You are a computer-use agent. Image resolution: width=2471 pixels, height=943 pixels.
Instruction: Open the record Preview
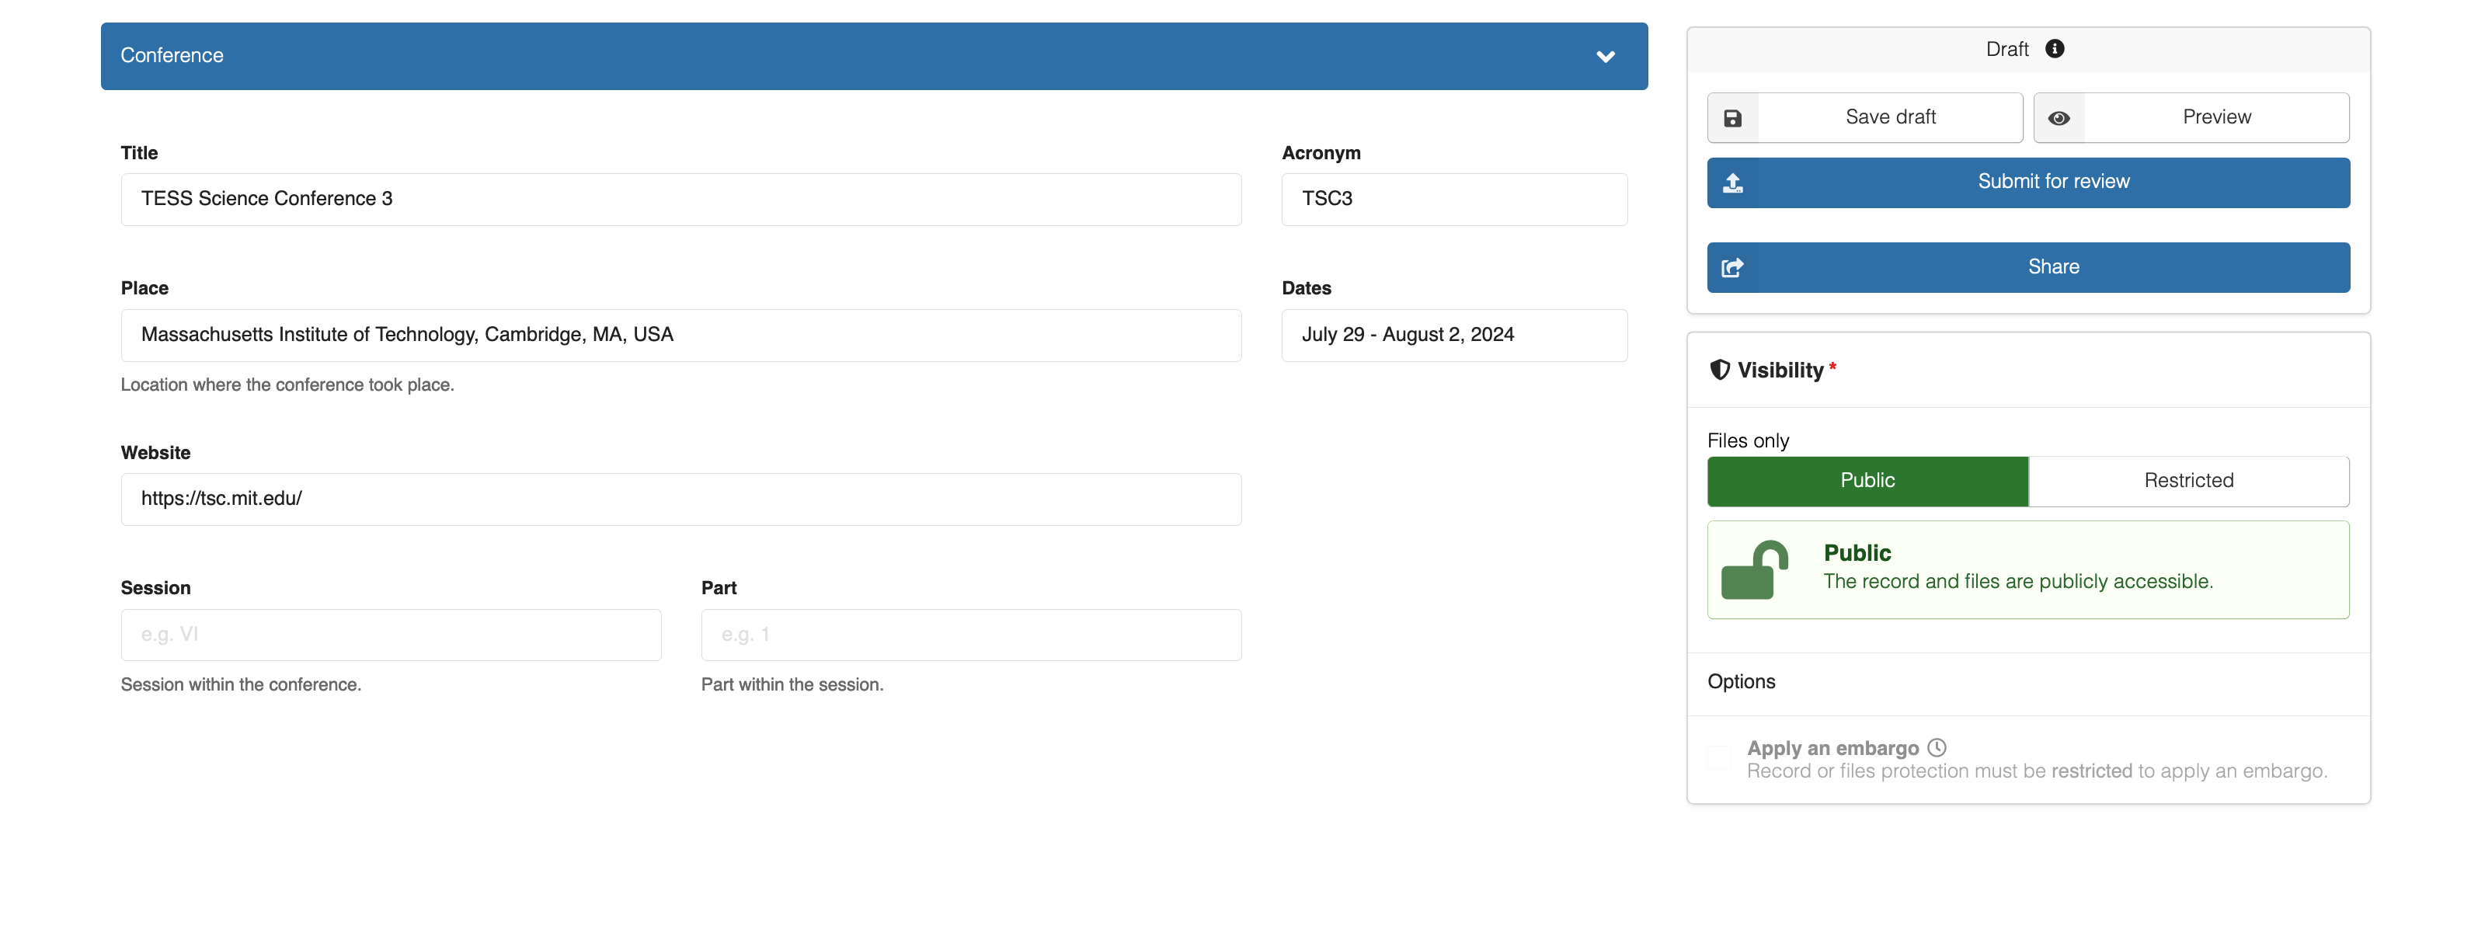tap(2191, 117)
